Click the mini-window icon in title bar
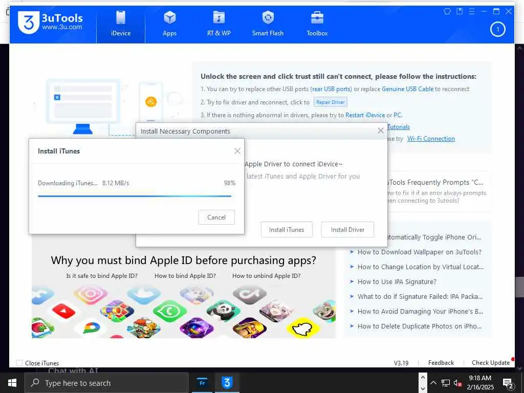This screenshot has width=524, height=393. 460,11
